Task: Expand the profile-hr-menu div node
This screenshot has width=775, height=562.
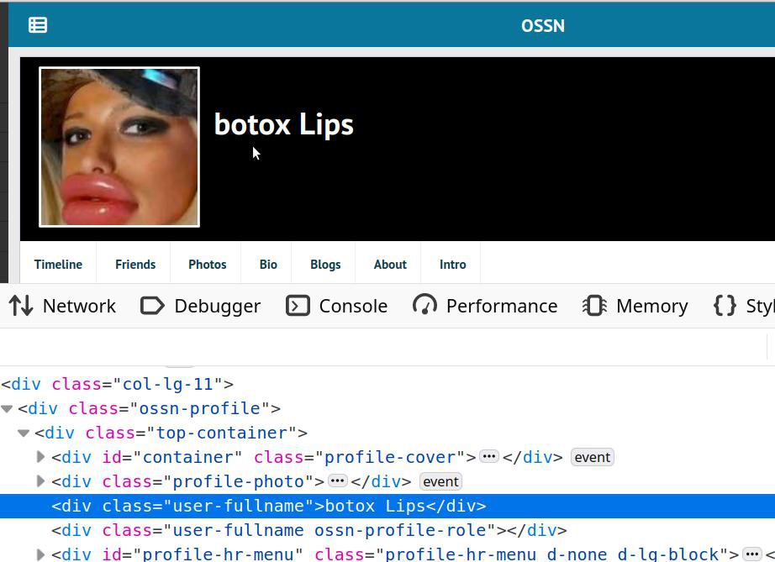Action: click(40, 554)
